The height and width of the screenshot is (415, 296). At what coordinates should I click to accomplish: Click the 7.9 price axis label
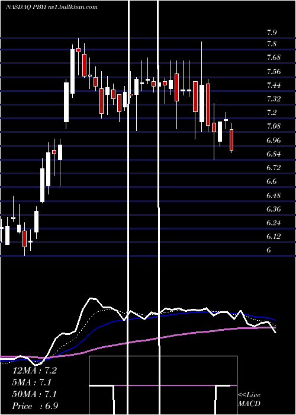pos(272,33)
